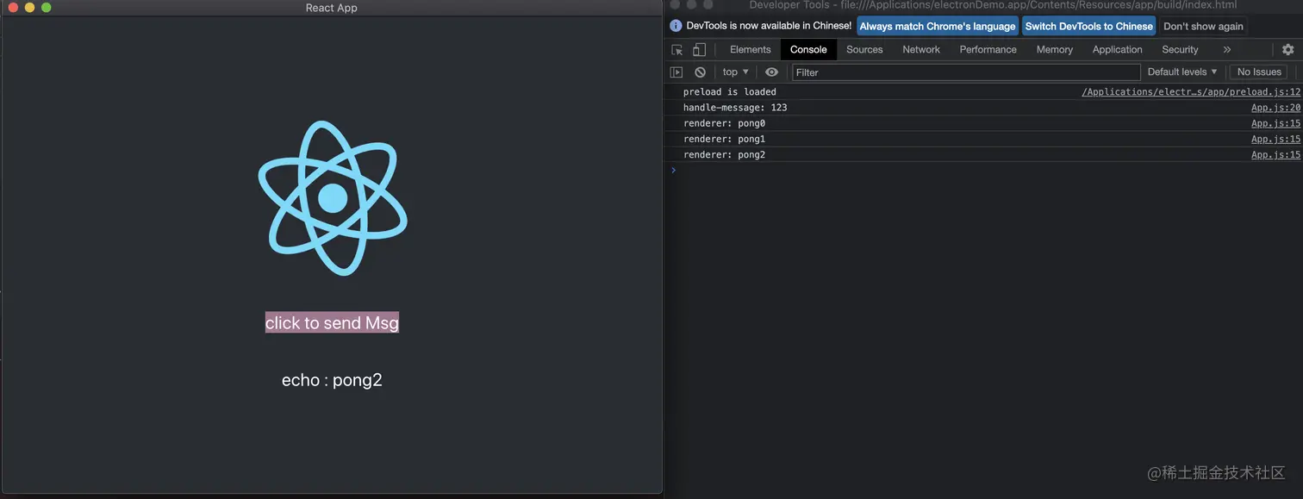Open App.js:15 link beside pong1

point(1275,139)
